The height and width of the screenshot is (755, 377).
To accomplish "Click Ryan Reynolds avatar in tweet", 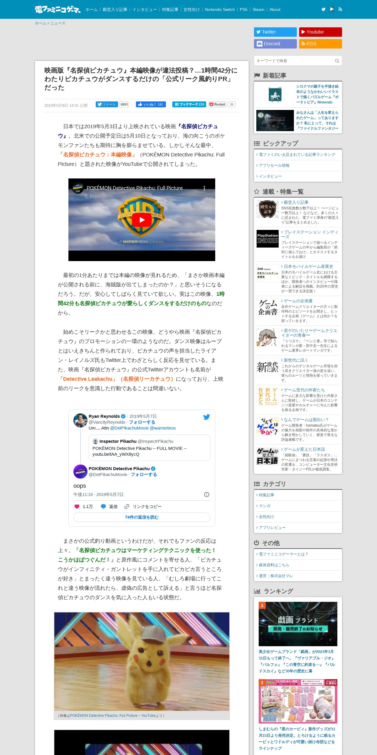I will click(80, 420).
